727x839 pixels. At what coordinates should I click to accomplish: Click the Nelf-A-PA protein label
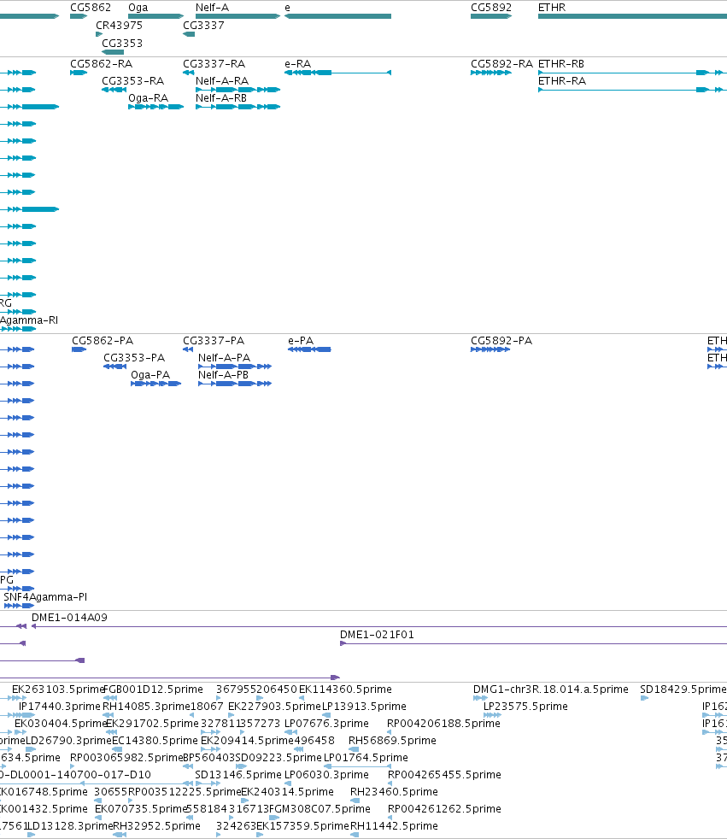point(224,357)
